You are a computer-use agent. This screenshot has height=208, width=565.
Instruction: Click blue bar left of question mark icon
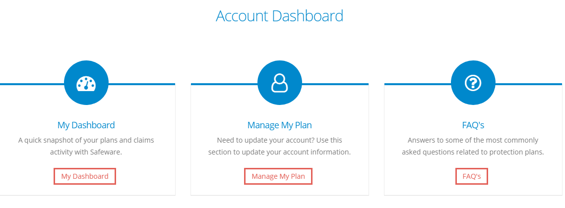point(418,84)
